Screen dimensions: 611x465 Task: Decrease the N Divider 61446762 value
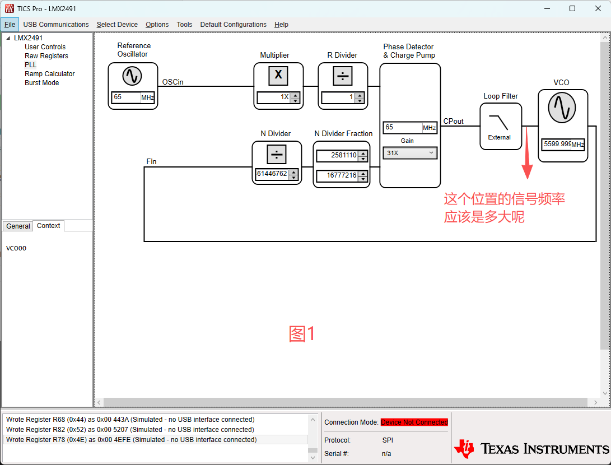pyautogui.click(x=293, y=177)
